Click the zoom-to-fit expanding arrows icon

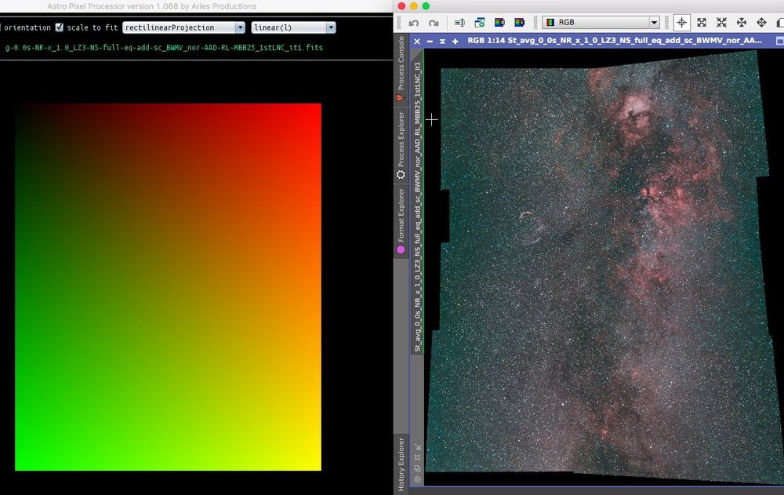click(x=702, y=23)
